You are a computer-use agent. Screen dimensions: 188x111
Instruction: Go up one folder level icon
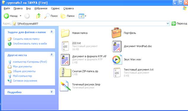[x=38, y=16]
